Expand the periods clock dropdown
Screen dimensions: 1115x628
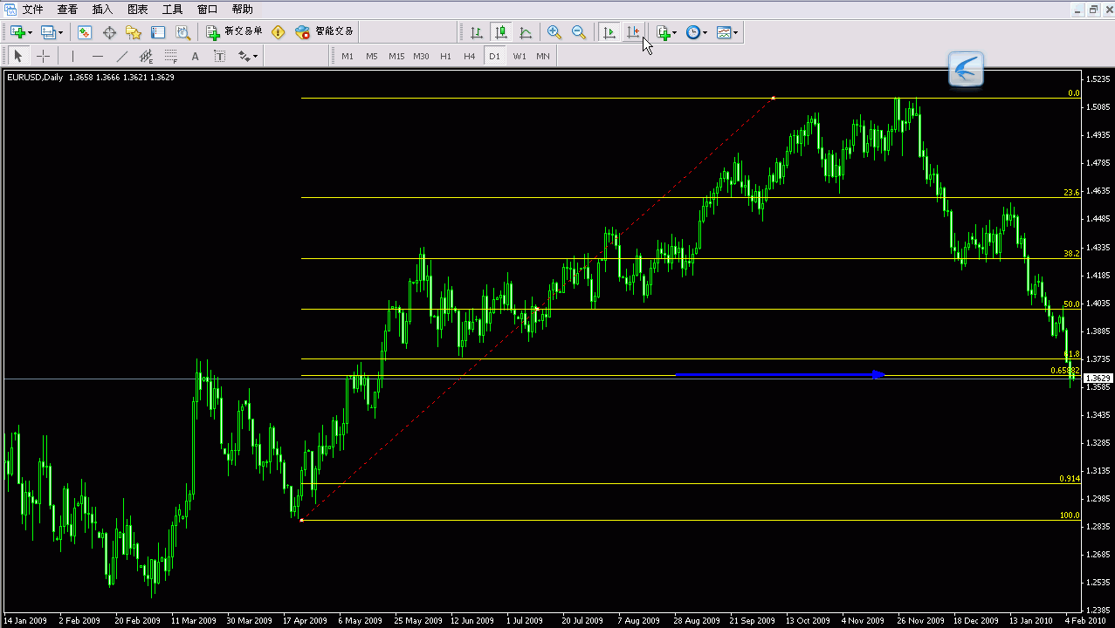tap(705, 32)
